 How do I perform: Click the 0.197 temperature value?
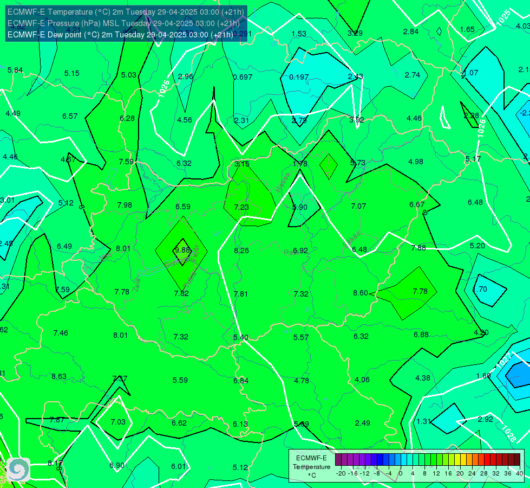tap(299, 77)
